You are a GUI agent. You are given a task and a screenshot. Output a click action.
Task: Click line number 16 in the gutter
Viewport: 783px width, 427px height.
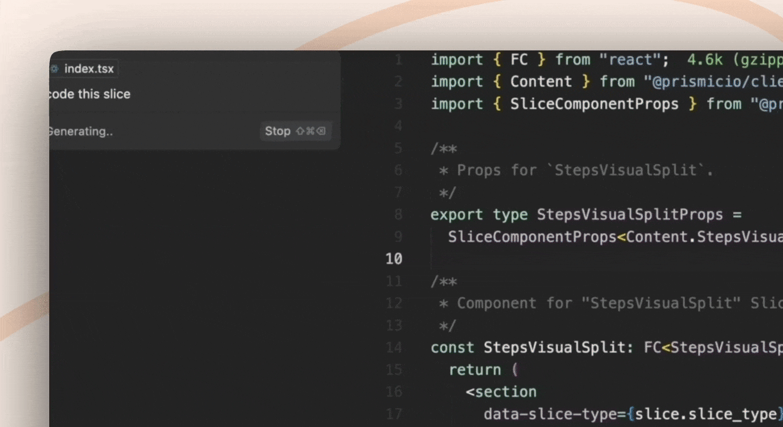coord(393,392)
